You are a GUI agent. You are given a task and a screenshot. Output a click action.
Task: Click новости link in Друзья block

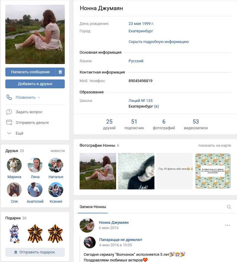[57, 151]
